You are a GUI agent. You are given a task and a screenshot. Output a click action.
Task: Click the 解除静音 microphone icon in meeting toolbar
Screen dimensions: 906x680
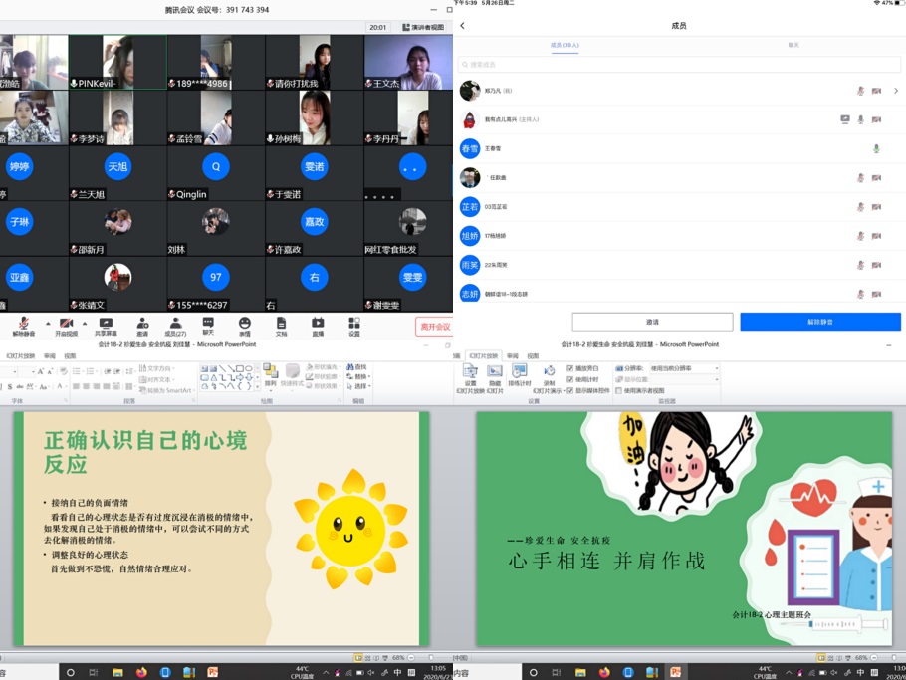tap(23, 324)
